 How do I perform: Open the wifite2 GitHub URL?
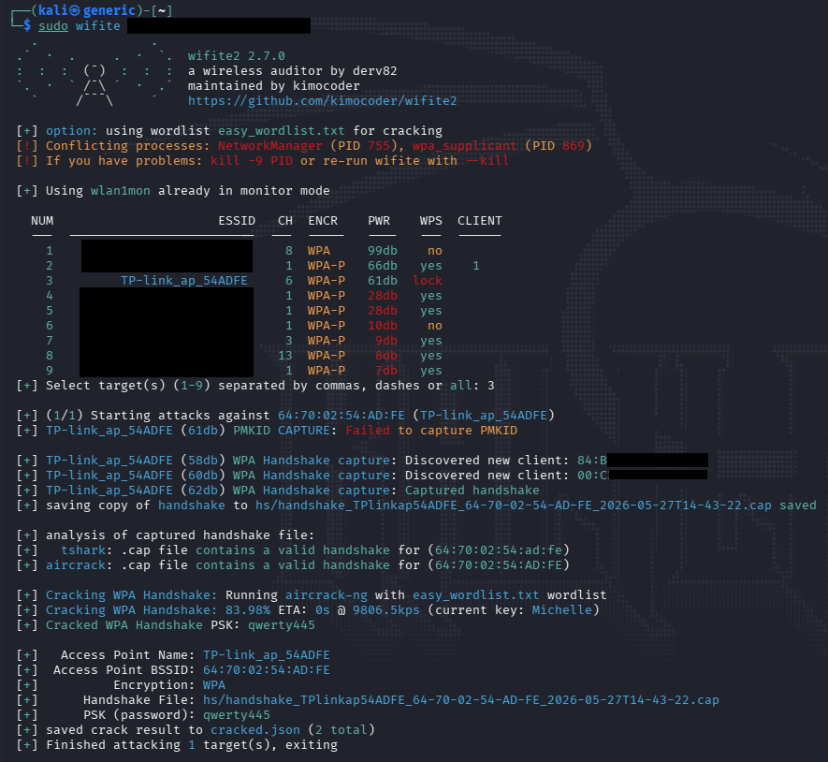pyautogui.click(x=322, y=100)
